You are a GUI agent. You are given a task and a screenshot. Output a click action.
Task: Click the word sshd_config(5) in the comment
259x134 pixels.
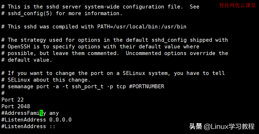(x=30, y=13)
